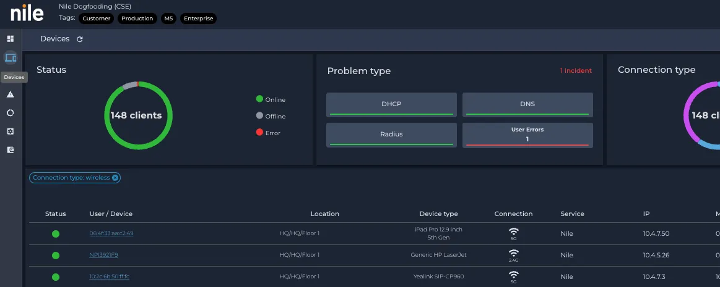720x287 pixels.
Task: Refresh the Devices page
Action: tap(79, 40)
